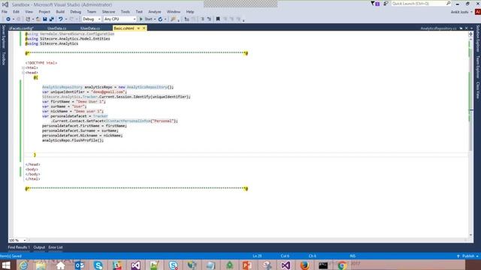This screenshot has height=270, width=481.
Task: Switch to the UserData.cs tab
Action: tap(57, 28)
